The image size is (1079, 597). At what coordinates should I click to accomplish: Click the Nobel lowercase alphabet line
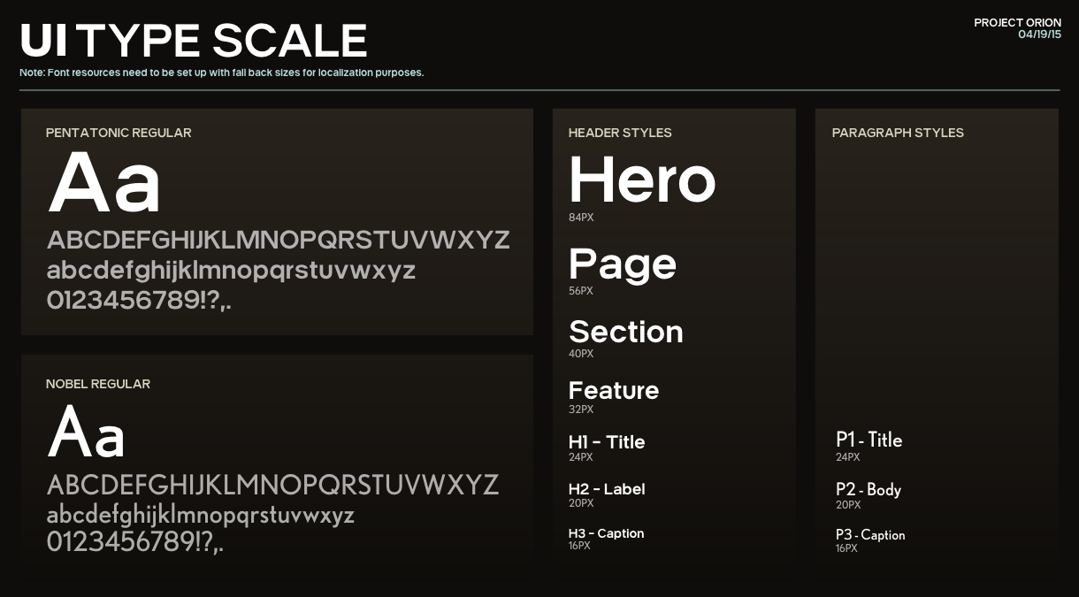[x=200, y=515]
